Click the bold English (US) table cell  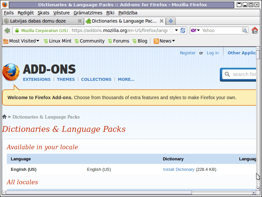24,170
